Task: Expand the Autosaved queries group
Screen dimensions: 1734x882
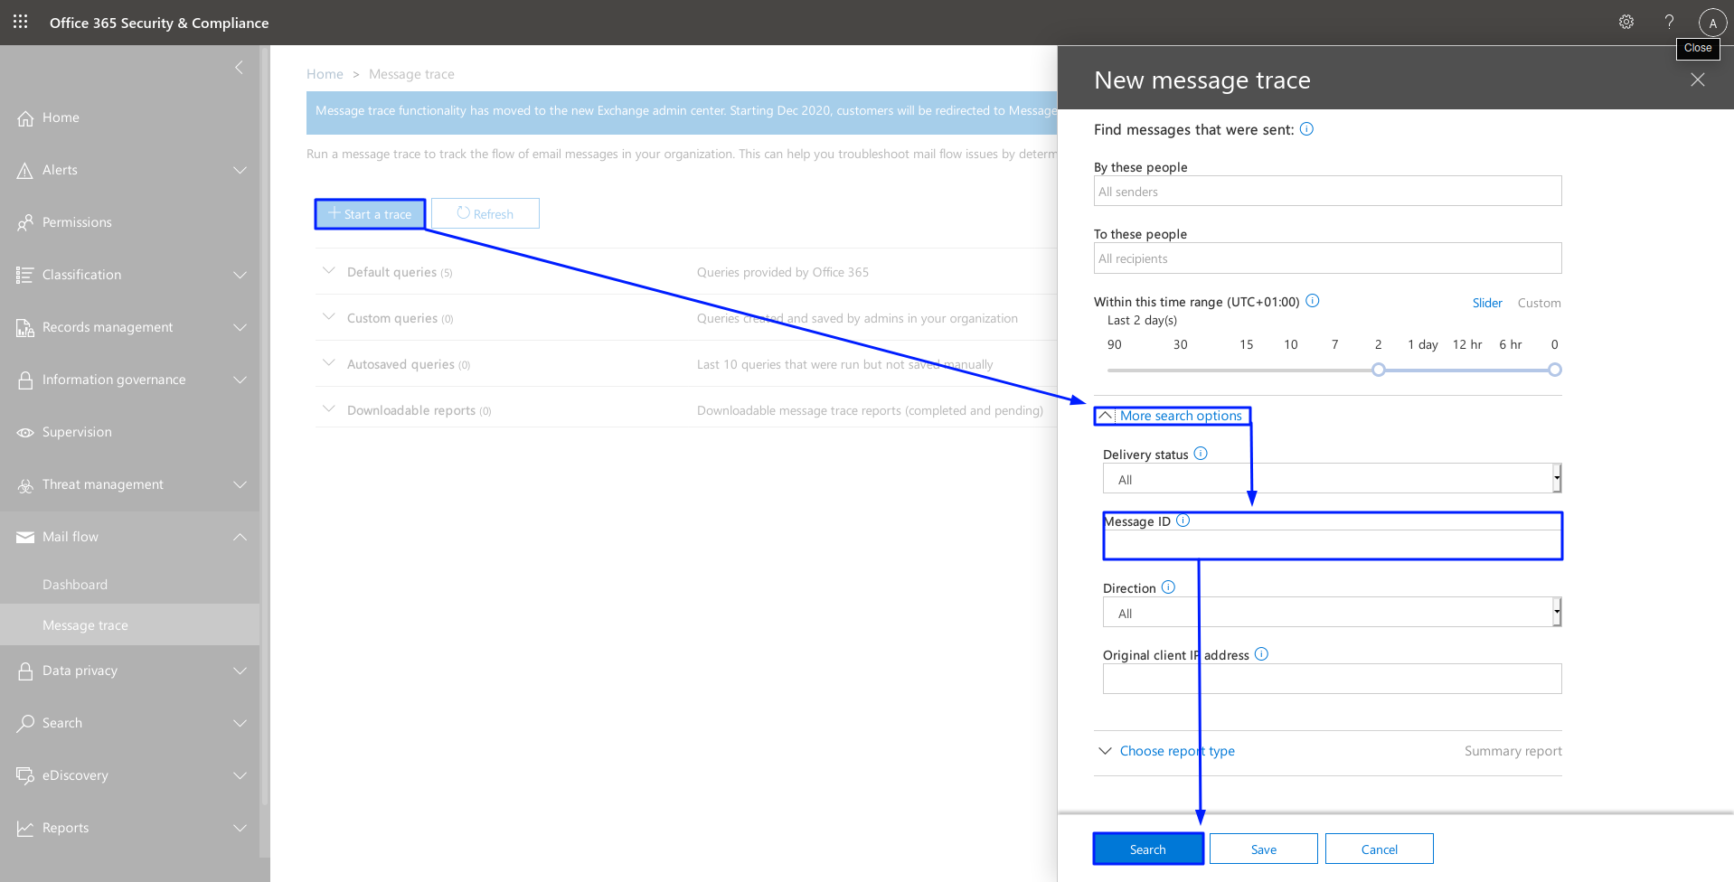Action: (x=328, y=362)
